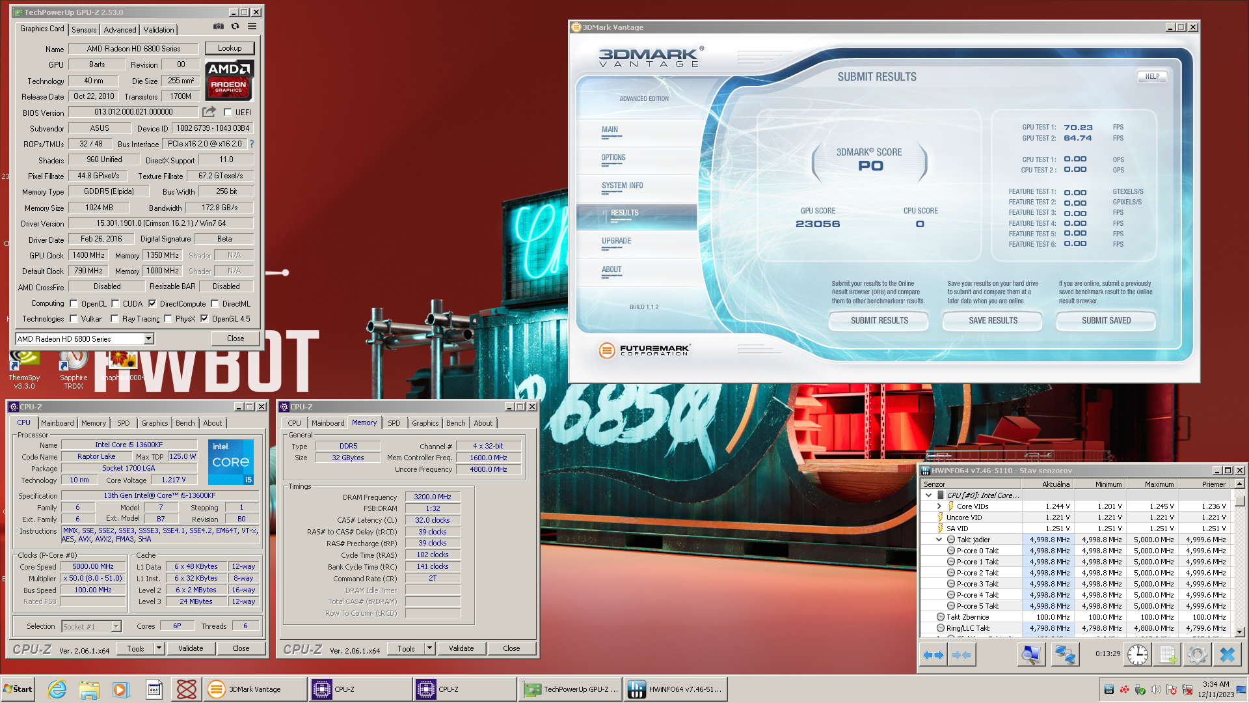Open Tools dropdown arrow in Memory CPU-Z

(x=429, y=648)
